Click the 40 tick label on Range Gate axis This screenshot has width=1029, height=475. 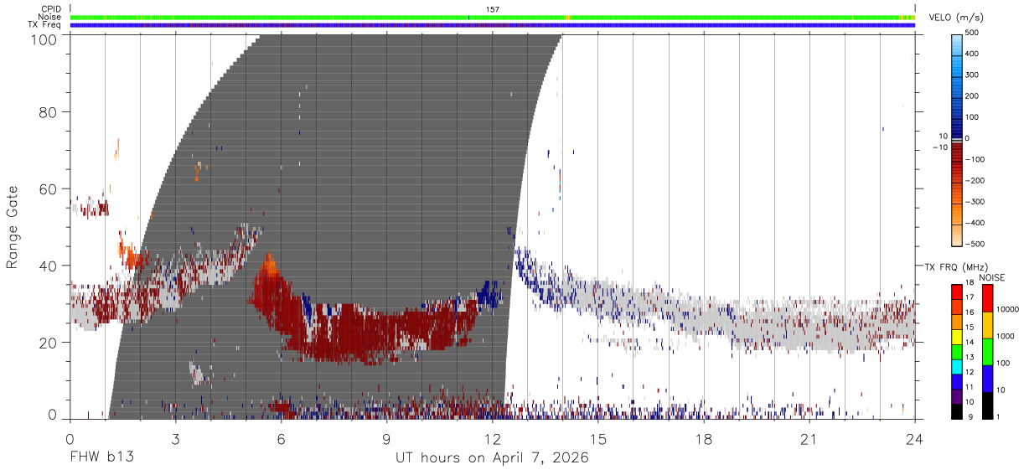coord(49,266)
